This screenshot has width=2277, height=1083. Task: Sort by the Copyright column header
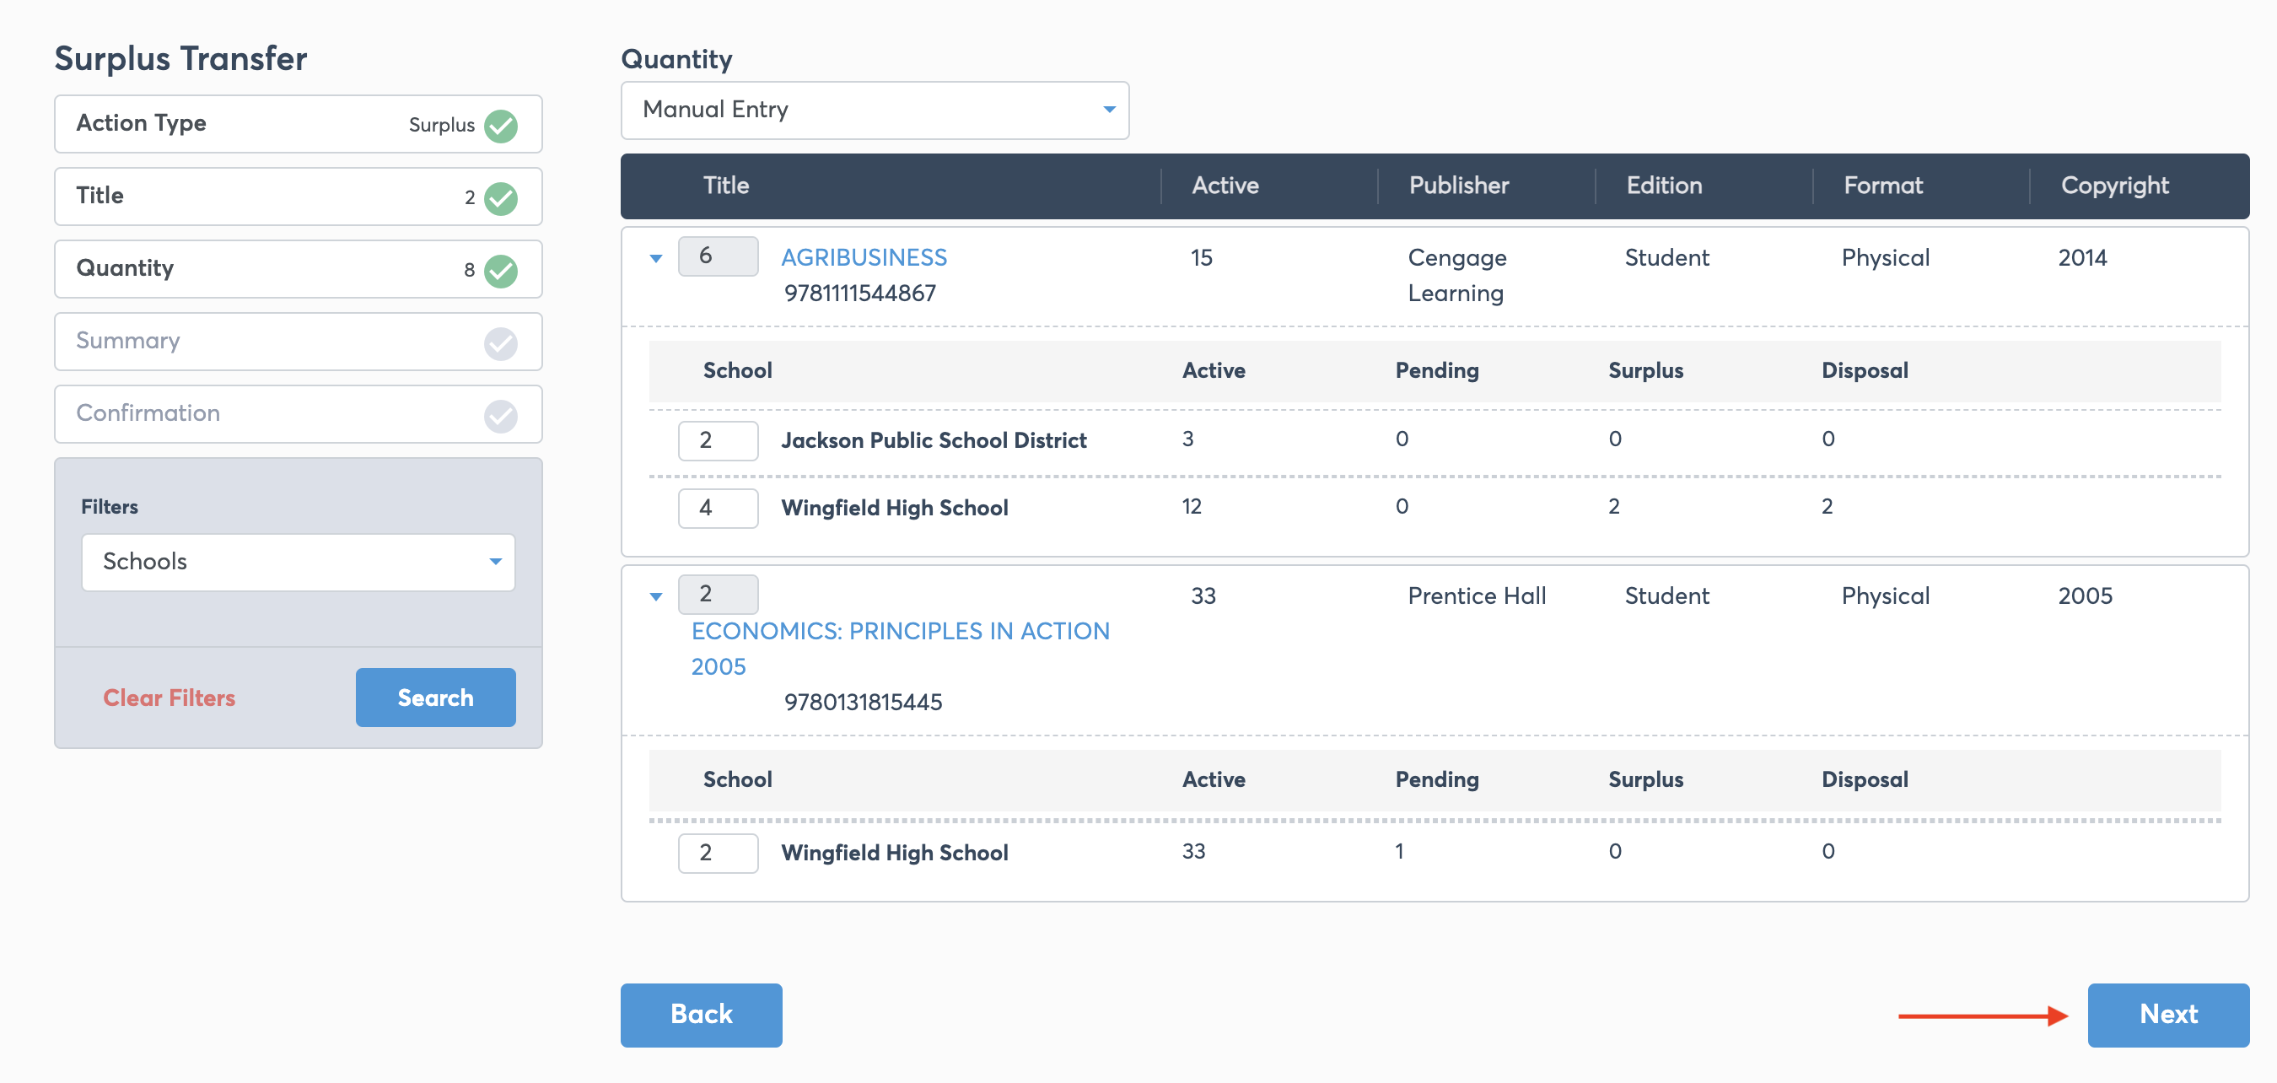(x=2114, y=186)
